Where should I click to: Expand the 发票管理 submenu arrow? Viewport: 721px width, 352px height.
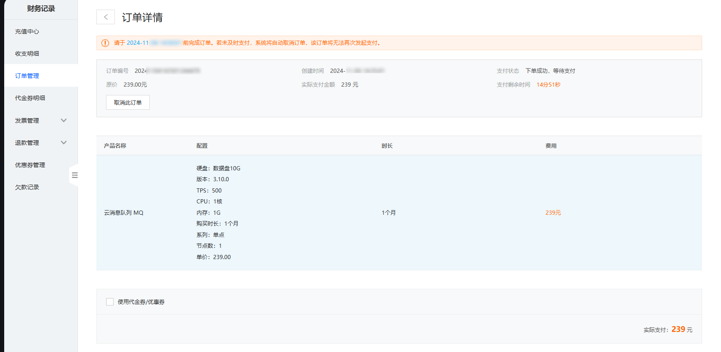[64, 121]
